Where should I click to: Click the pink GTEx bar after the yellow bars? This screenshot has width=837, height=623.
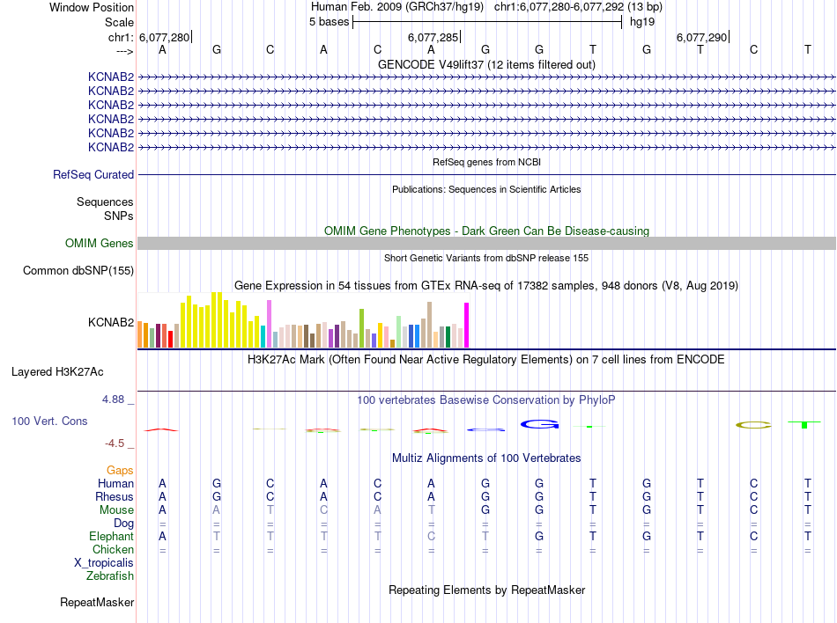pyautogui.click(x=269, y=324)
